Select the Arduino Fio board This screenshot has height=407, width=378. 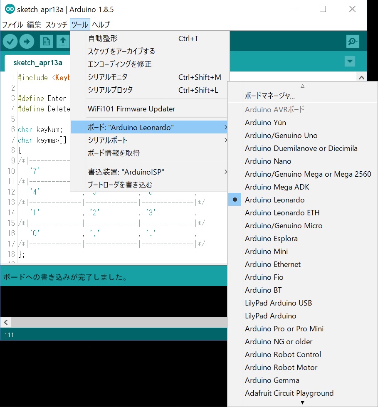click(x=302, y=277)
